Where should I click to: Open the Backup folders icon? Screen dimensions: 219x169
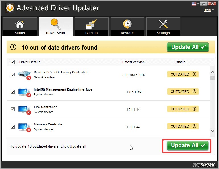[91, 24]
